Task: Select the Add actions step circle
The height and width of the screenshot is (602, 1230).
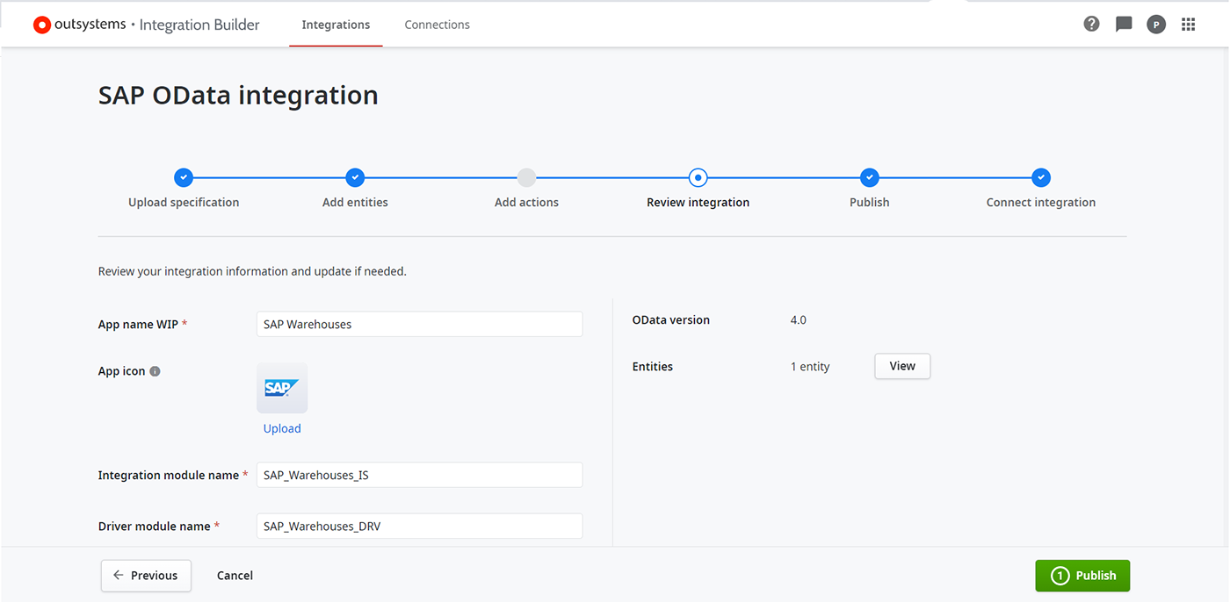Action: [x=526, y=177]
